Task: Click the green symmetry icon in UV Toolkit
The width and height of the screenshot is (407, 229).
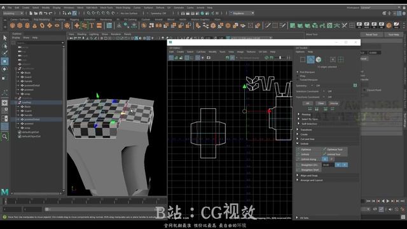Action: [355, 85]
